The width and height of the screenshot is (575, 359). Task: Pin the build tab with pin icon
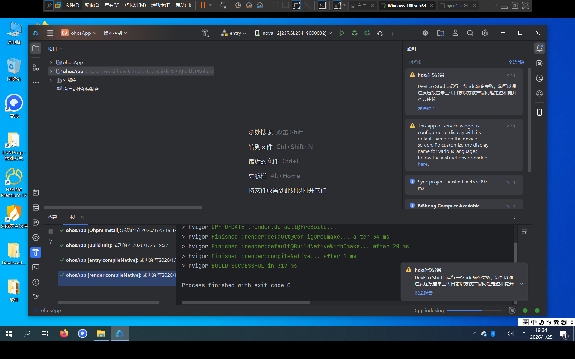[x=51, y=241]
